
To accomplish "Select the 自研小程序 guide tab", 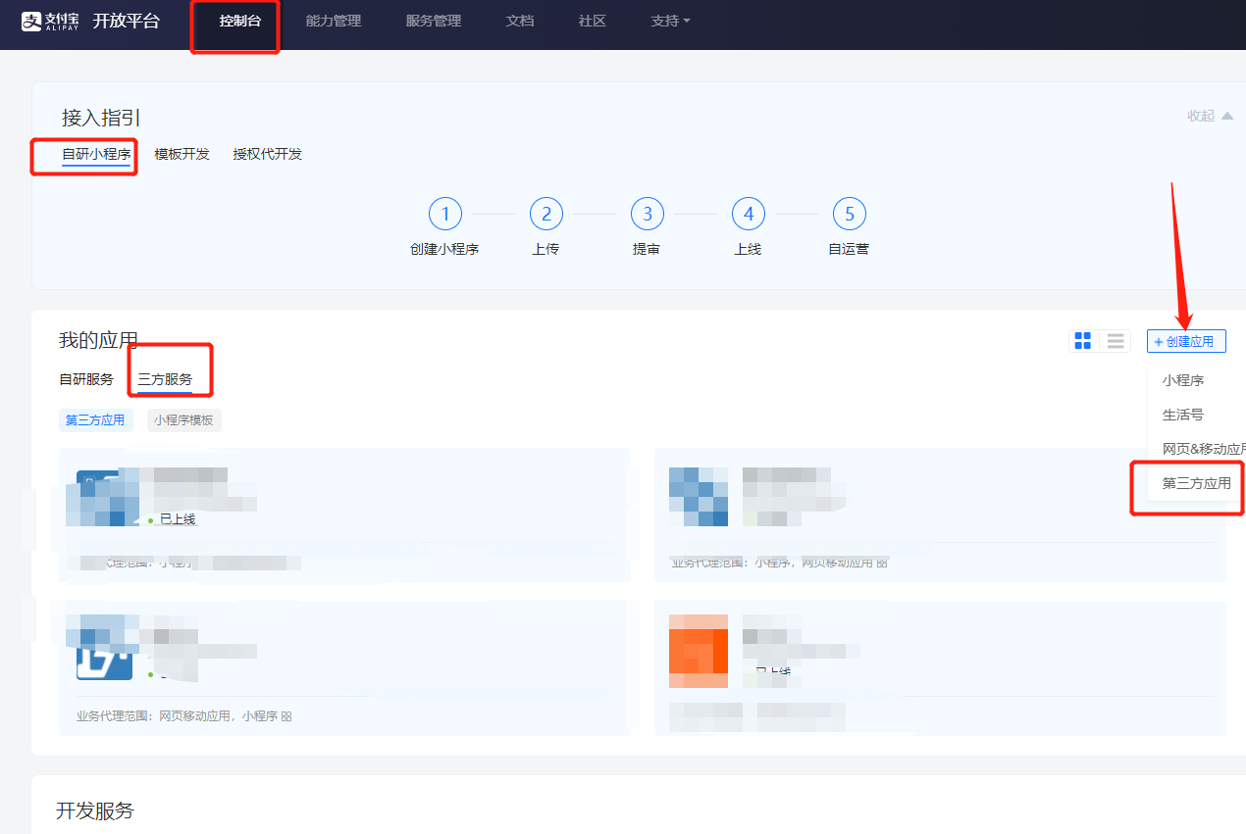I will pos(96,154).
